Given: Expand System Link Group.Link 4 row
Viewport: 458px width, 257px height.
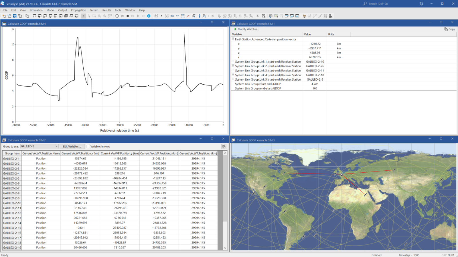Looking at the screenshot, I should 233,75.
